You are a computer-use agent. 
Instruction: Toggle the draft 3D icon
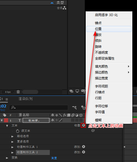tap(83, 108)
